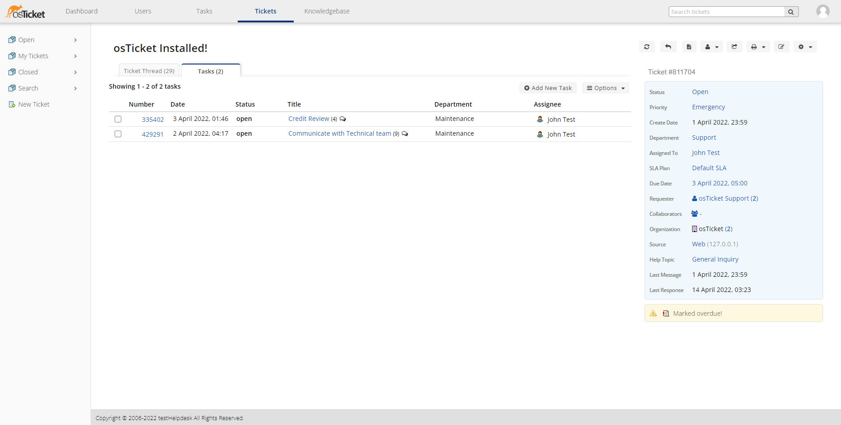The height and width of the screenshot is (425, 841).
Task: Open the edit ticket pencil icon
Action: point(781,47)
